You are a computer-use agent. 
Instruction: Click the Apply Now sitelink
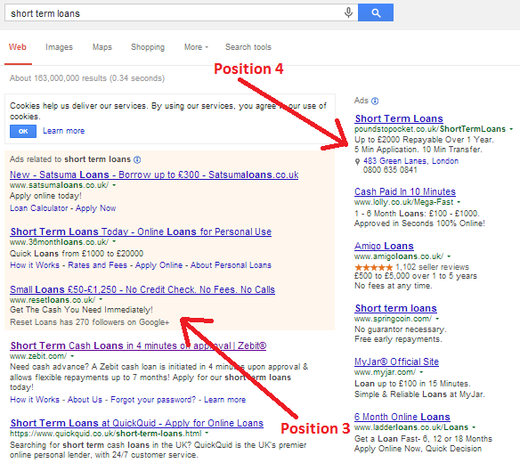coord(96,208)
